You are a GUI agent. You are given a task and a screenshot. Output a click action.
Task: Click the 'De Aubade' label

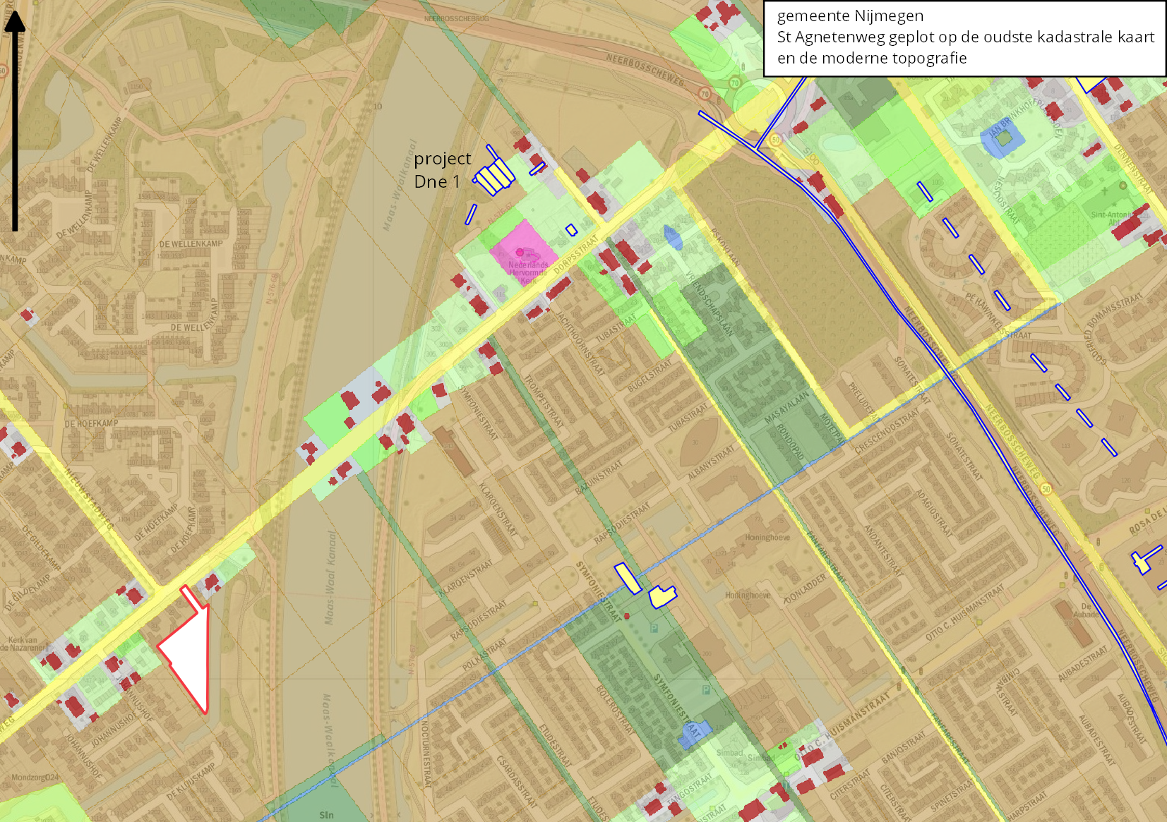1086,610
